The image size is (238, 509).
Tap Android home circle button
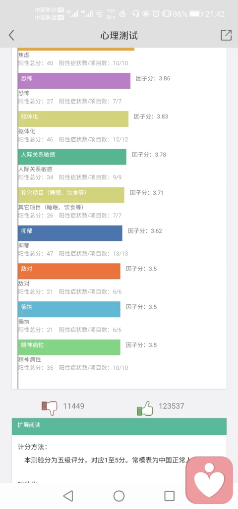click(x=119, y=496)
